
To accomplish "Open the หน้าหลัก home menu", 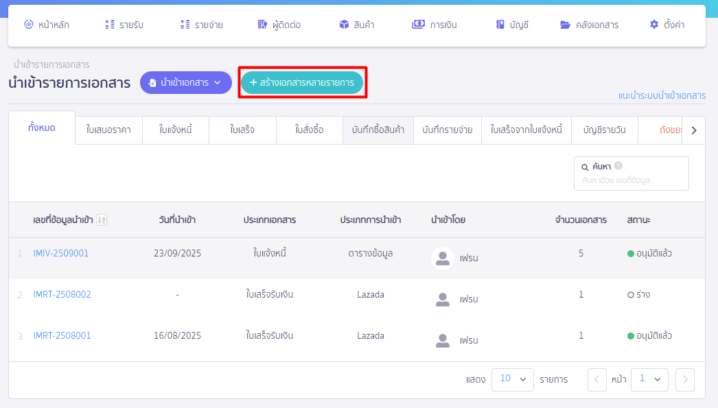I will point(47,25).
